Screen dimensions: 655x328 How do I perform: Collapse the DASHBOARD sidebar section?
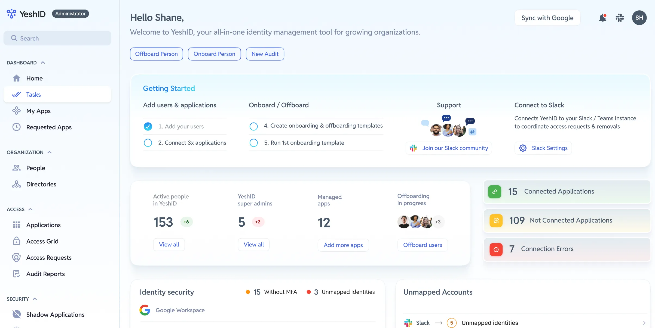click(x=43, y=63)
